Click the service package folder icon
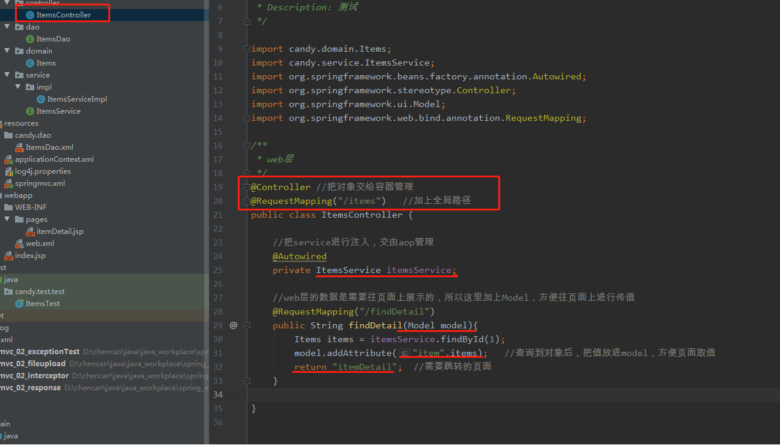 (x=19, y=75)
